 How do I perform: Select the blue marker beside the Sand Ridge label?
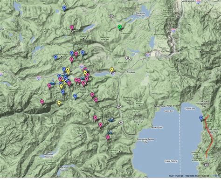(55, 57)
